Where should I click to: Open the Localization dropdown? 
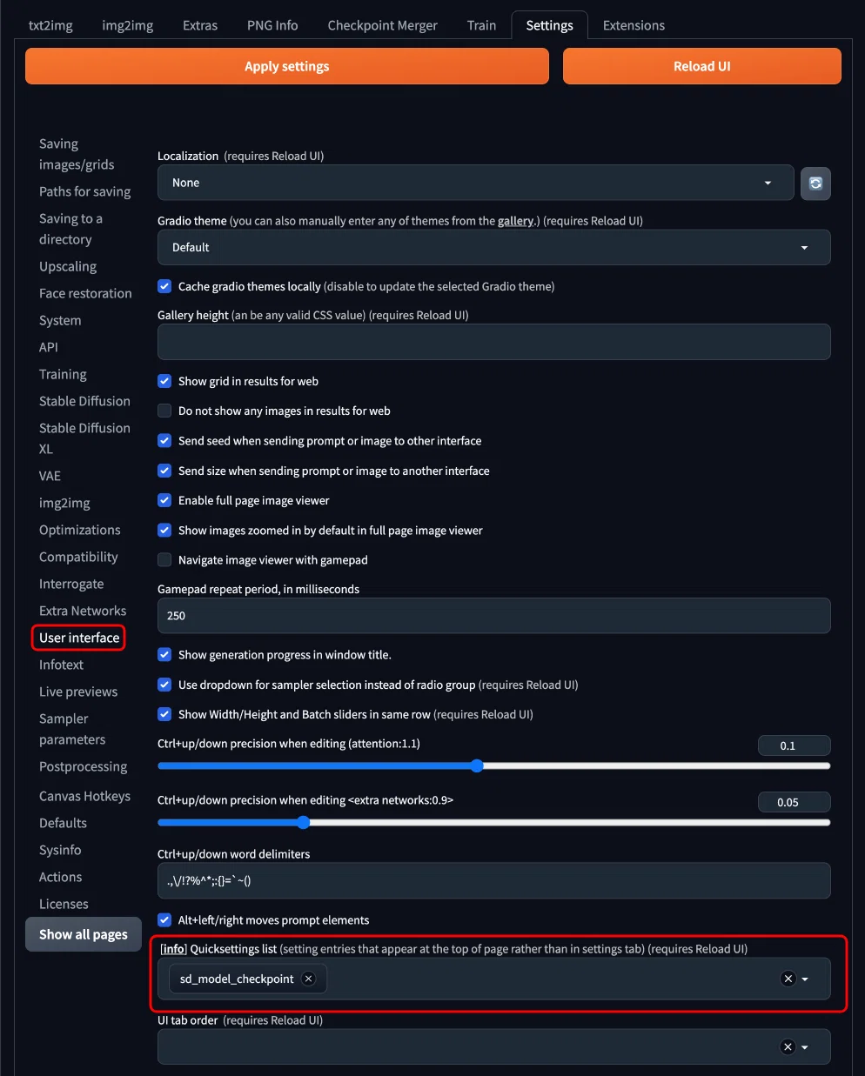(x=475, y=184)
